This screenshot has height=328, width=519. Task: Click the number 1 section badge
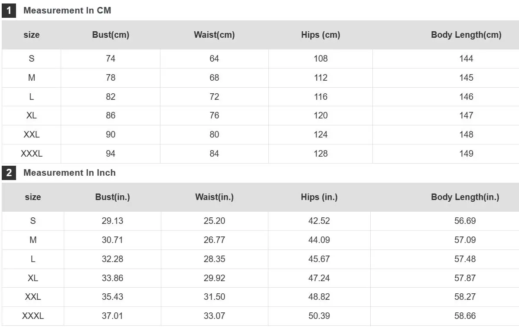[9, 10]
